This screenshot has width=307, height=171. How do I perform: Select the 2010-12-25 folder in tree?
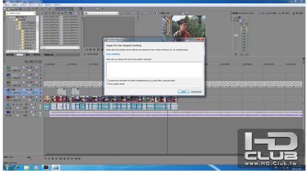coord(30,34)
